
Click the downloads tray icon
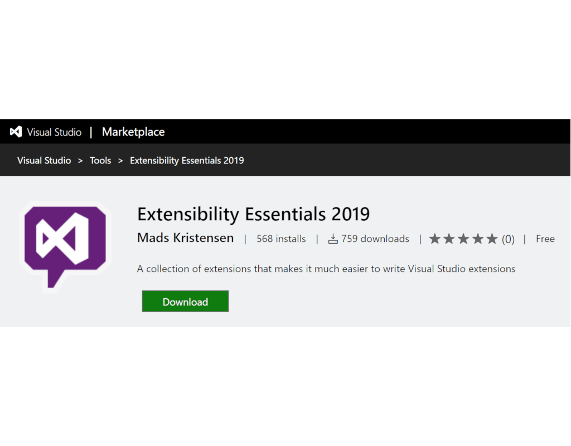(333, 239)
